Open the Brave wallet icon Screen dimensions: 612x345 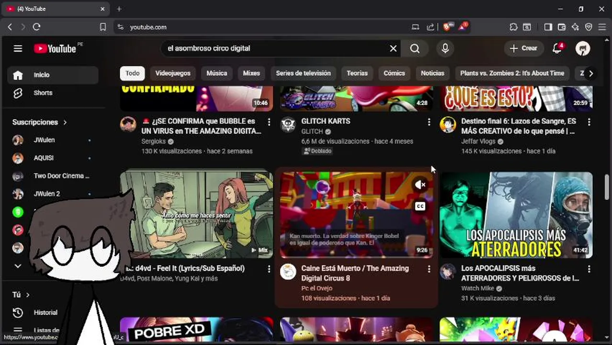tap(562, 27)
